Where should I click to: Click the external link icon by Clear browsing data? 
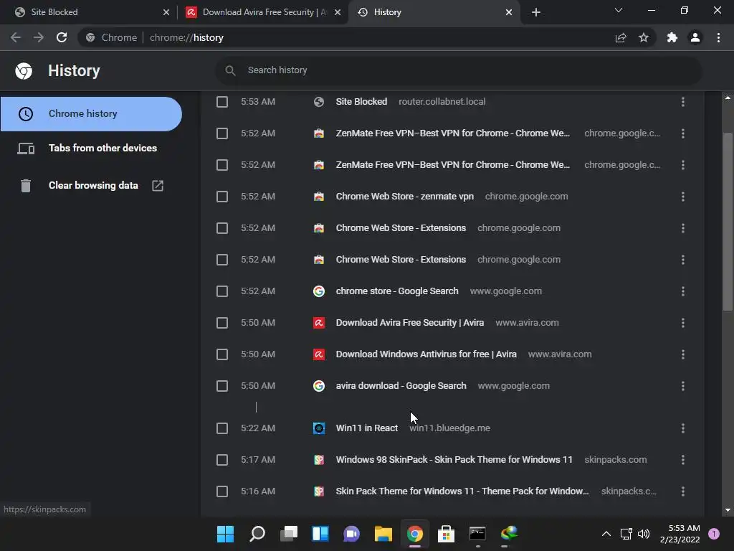[158, 186]
